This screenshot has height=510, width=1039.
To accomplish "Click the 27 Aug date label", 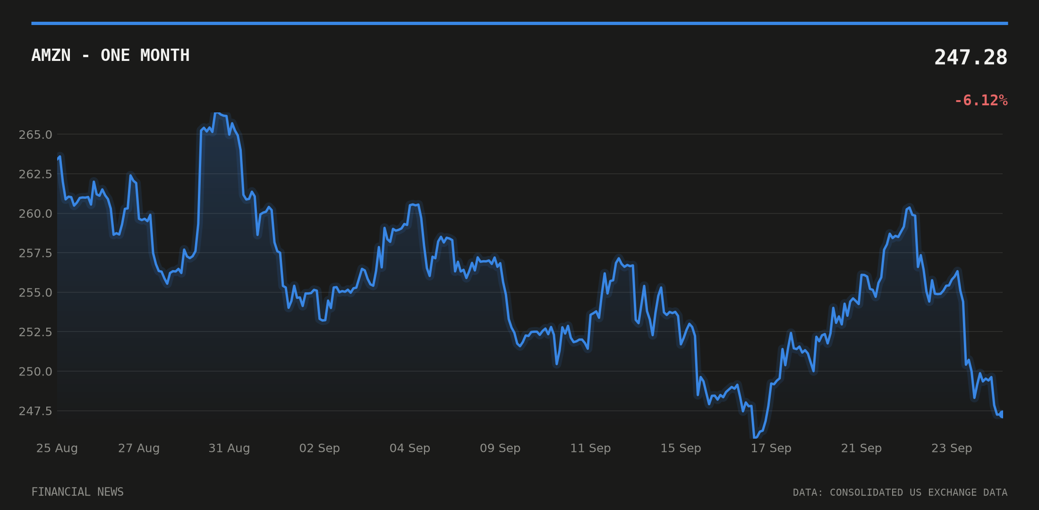I will pos(139,448).
